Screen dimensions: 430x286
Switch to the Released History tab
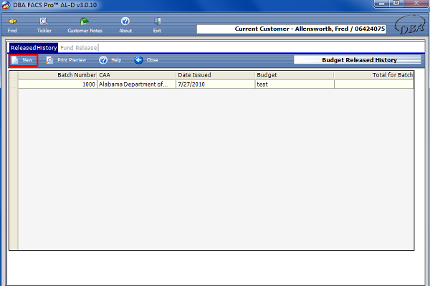click(x=34, y=48)
